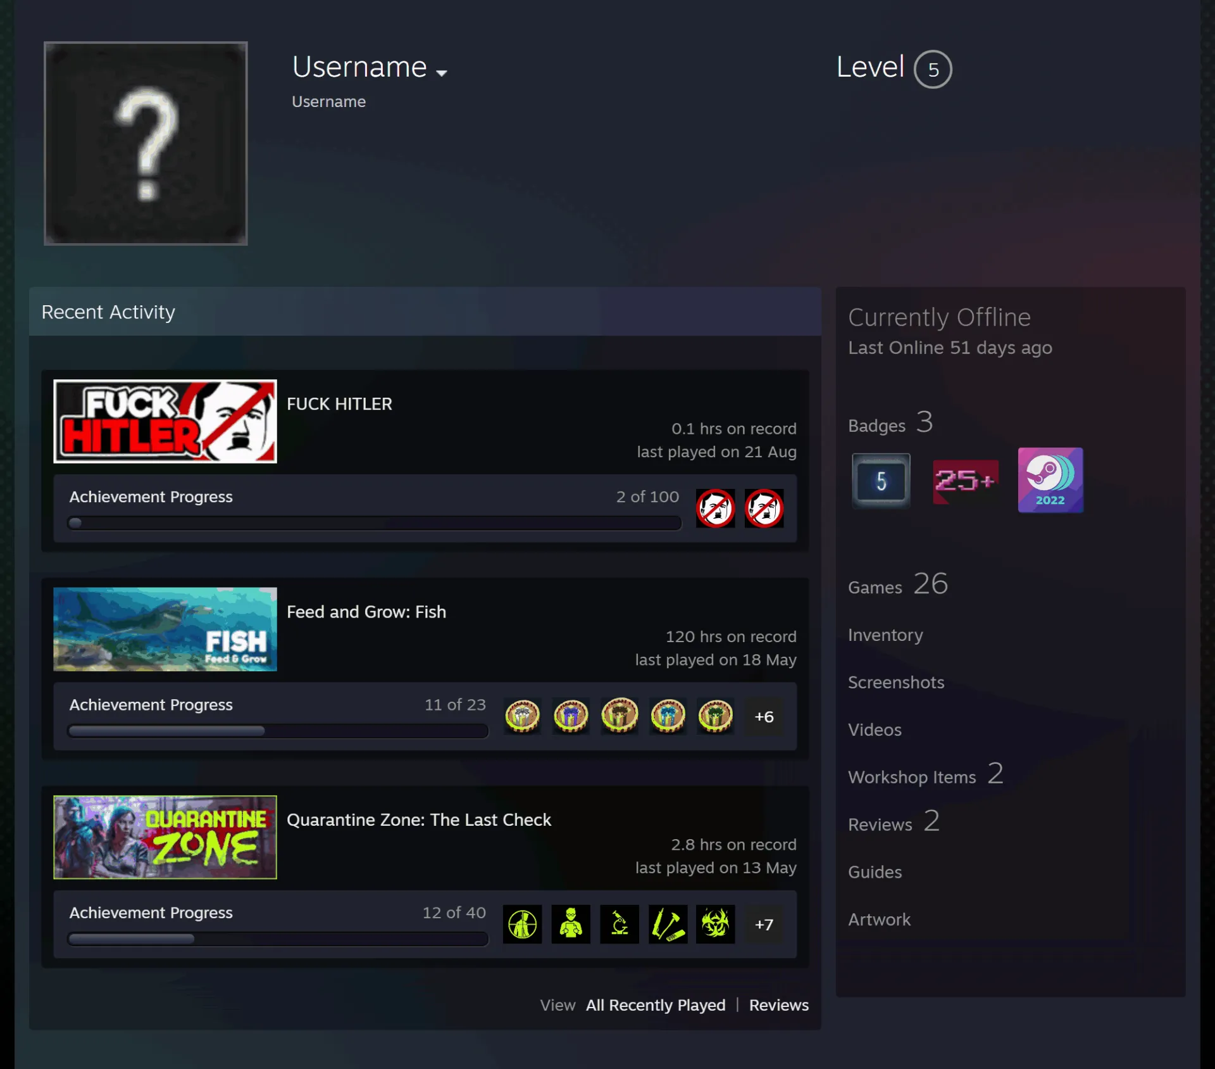Image resolution: width=1215 pixels, height=1069 pixels.
Task: Open the Games 26 list
Action: [x=898, y=584]
